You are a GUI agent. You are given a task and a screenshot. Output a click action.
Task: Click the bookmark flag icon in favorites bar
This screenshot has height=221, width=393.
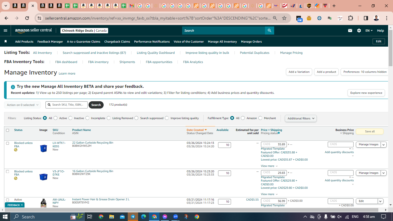[x=5, y=41]
